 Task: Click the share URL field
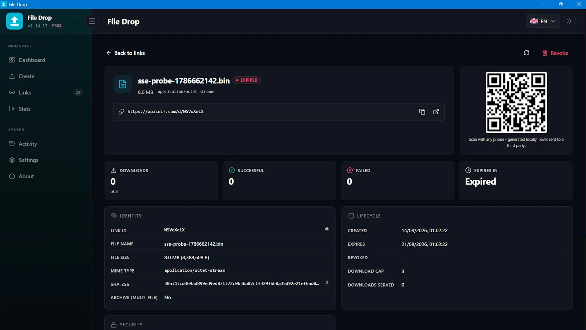[279, 112]
